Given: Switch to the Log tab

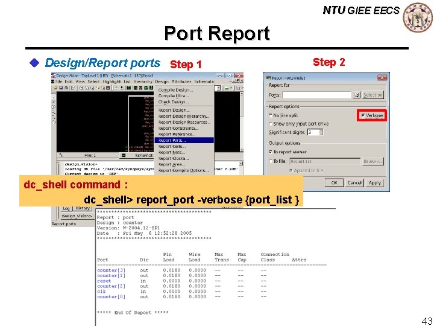Looking at the screenshot, I should coord(66,208).
